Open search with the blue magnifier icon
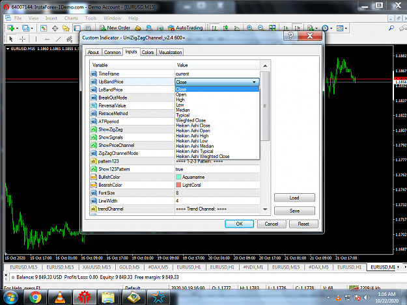Screen dimensions: 407x305 (x=391, y=28)
